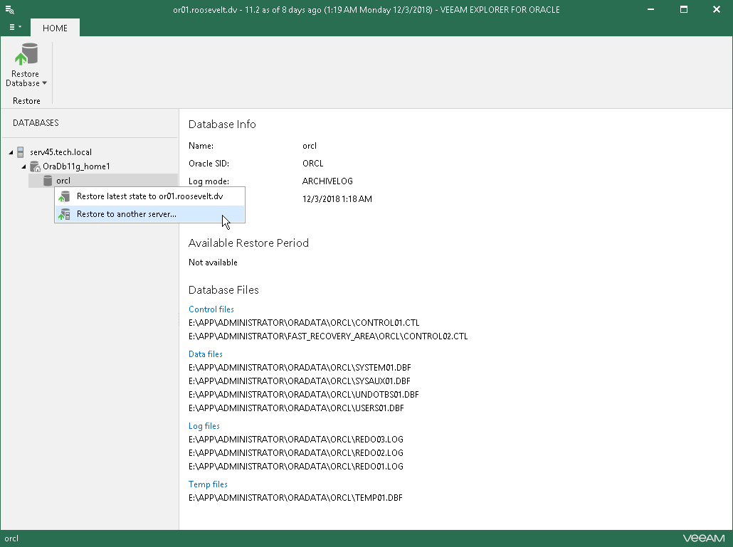Select the orcl database tree item
The height and width of the screenshot is (547, 733).
click(x=63, y=181)
